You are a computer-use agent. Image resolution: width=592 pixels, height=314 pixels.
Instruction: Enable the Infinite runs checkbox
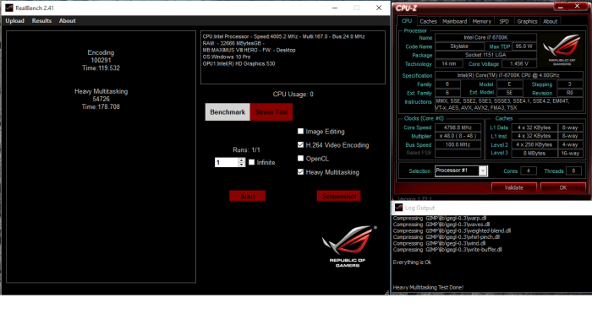252,162
